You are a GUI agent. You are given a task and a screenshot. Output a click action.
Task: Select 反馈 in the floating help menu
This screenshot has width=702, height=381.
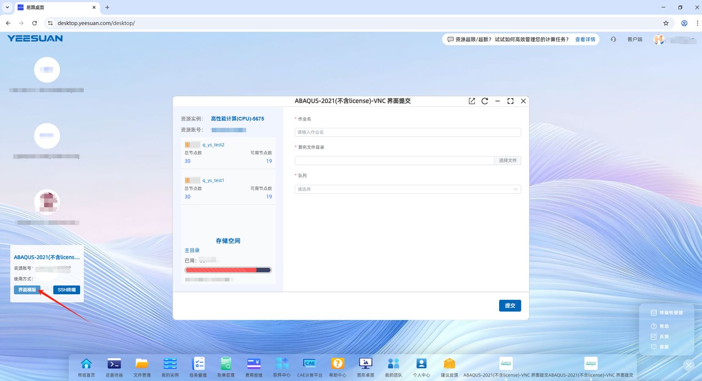(x=664, y=337)
